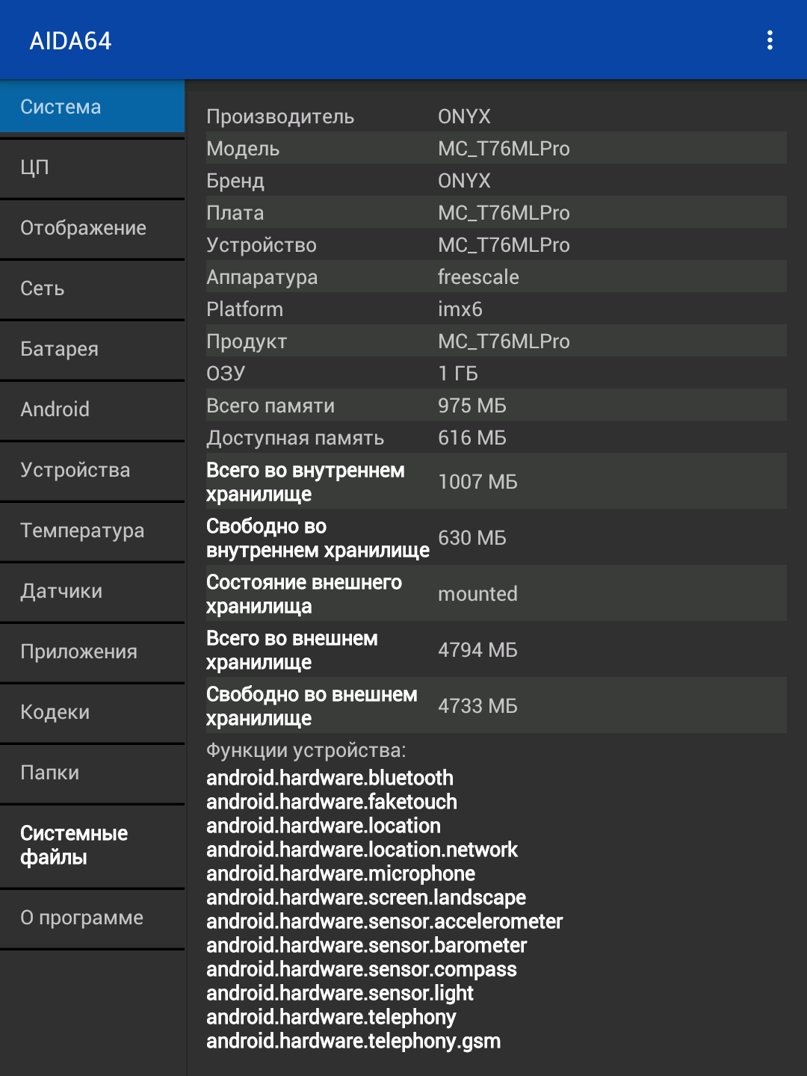Screen dimensions: 807x1076
Task: Tap the ОЗУ 1 ГБ row
Action: pos(496,373)
